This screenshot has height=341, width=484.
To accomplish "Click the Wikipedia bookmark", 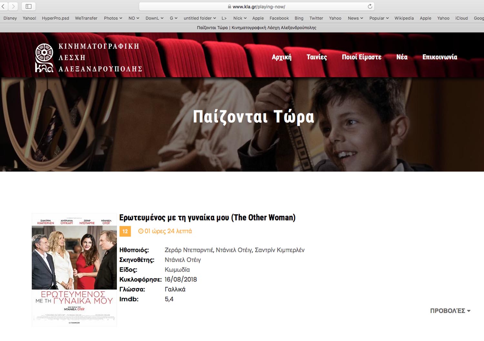I will pos(404,18).
